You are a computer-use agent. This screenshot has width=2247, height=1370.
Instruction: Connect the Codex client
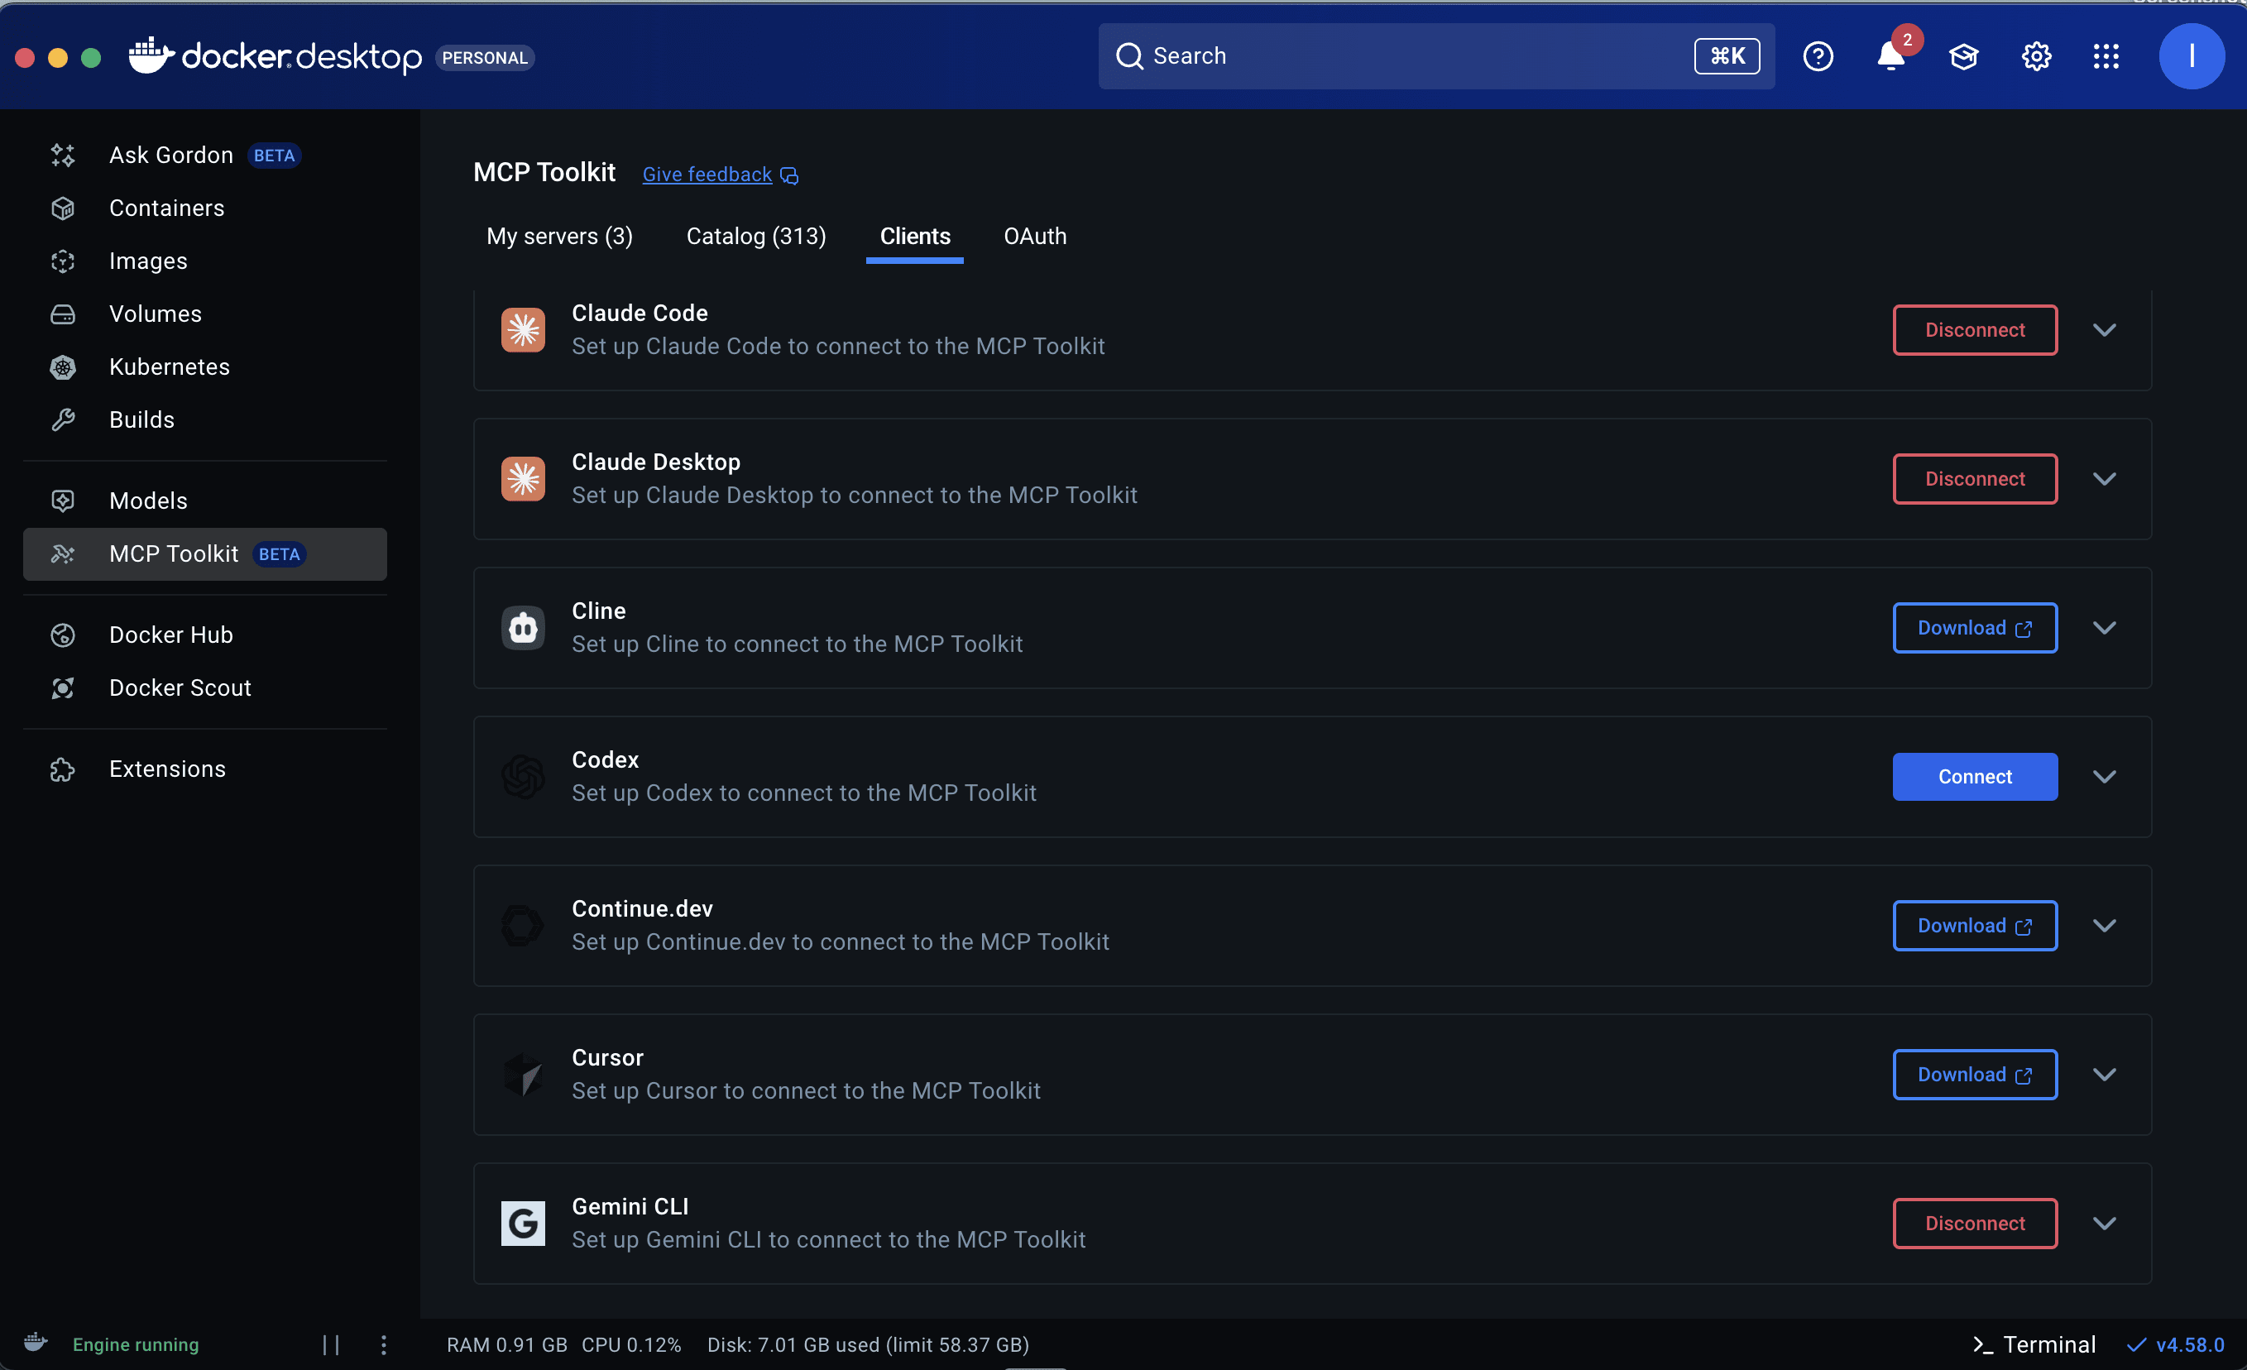[x=1974, y=776]
